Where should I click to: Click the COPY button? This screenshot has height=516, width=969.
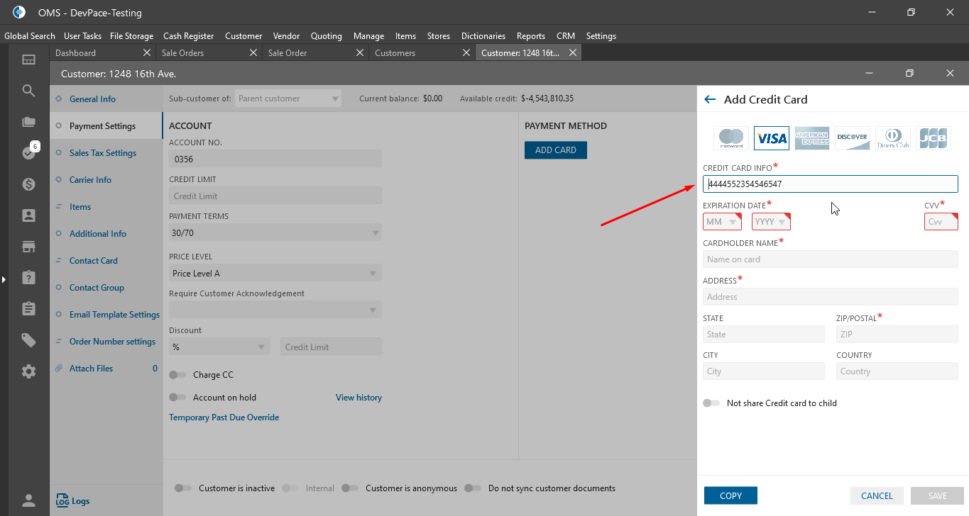(x=730, y=495)
